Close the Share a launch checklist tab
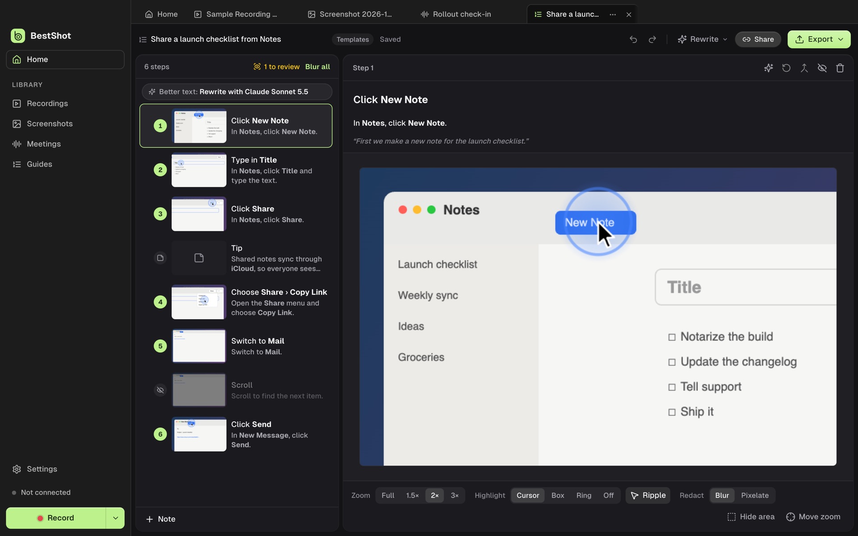Image resolution: width=858 pixels, height=536 pixels. pos(629,14)
